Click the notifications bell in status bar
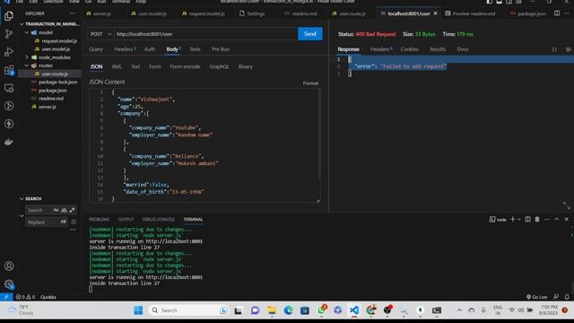 pos(567,297)
